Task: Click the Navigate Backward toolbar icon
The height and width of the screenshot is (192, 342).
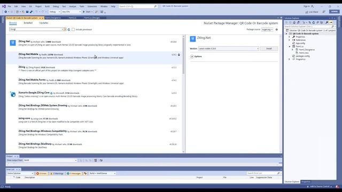Action: [x=6, y=12]
